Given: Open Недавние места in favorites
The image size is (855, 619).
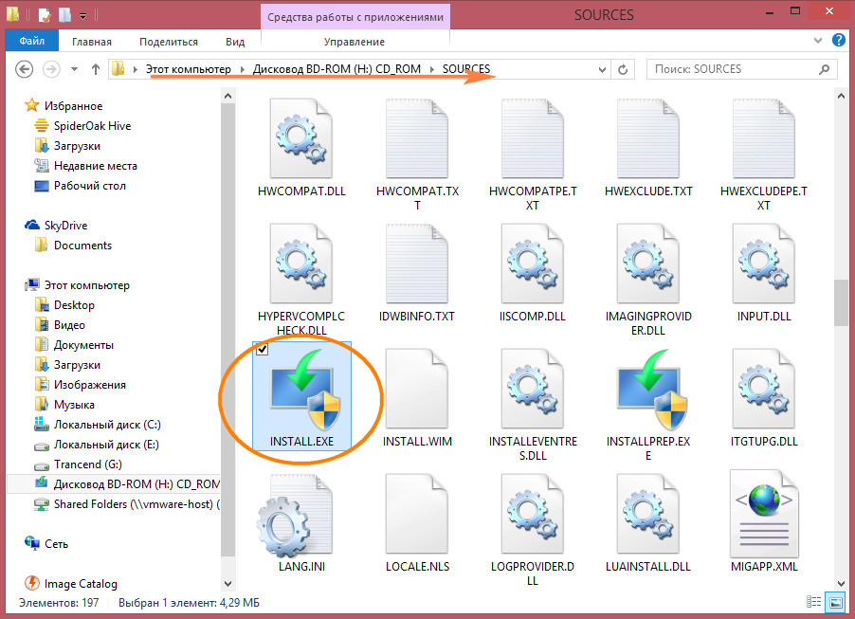Looking at the screenshot, I should 85,166.
